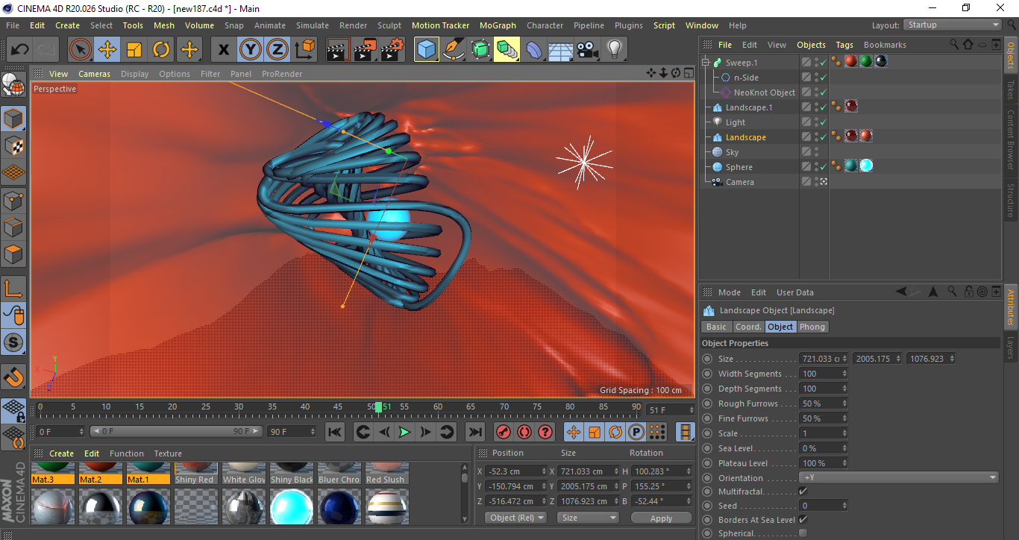Click the preview range slider bar
Screen dimensions: 1019x540
click(176, 431)
